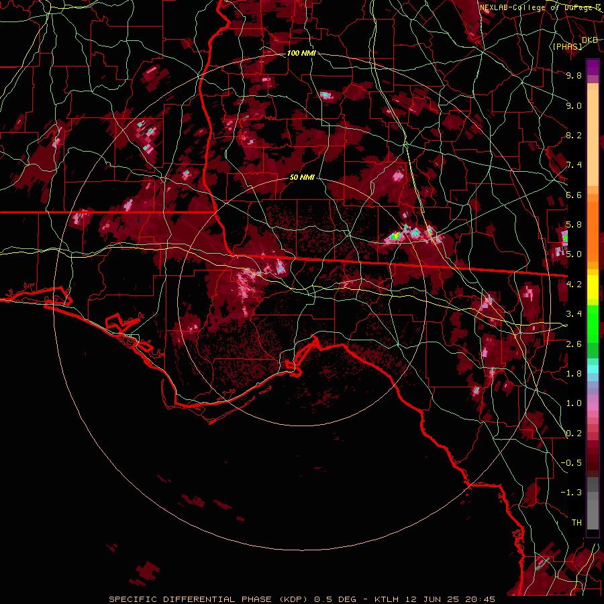Click the 1.0 scale label
The width and height of the screenshot is (604, 604).
tap(574, 403)
